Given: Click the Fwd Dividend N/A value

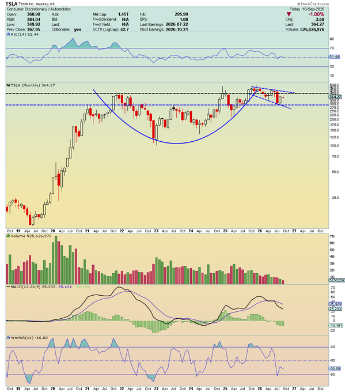Looking at the screenshot, I should tap(126, 19).
